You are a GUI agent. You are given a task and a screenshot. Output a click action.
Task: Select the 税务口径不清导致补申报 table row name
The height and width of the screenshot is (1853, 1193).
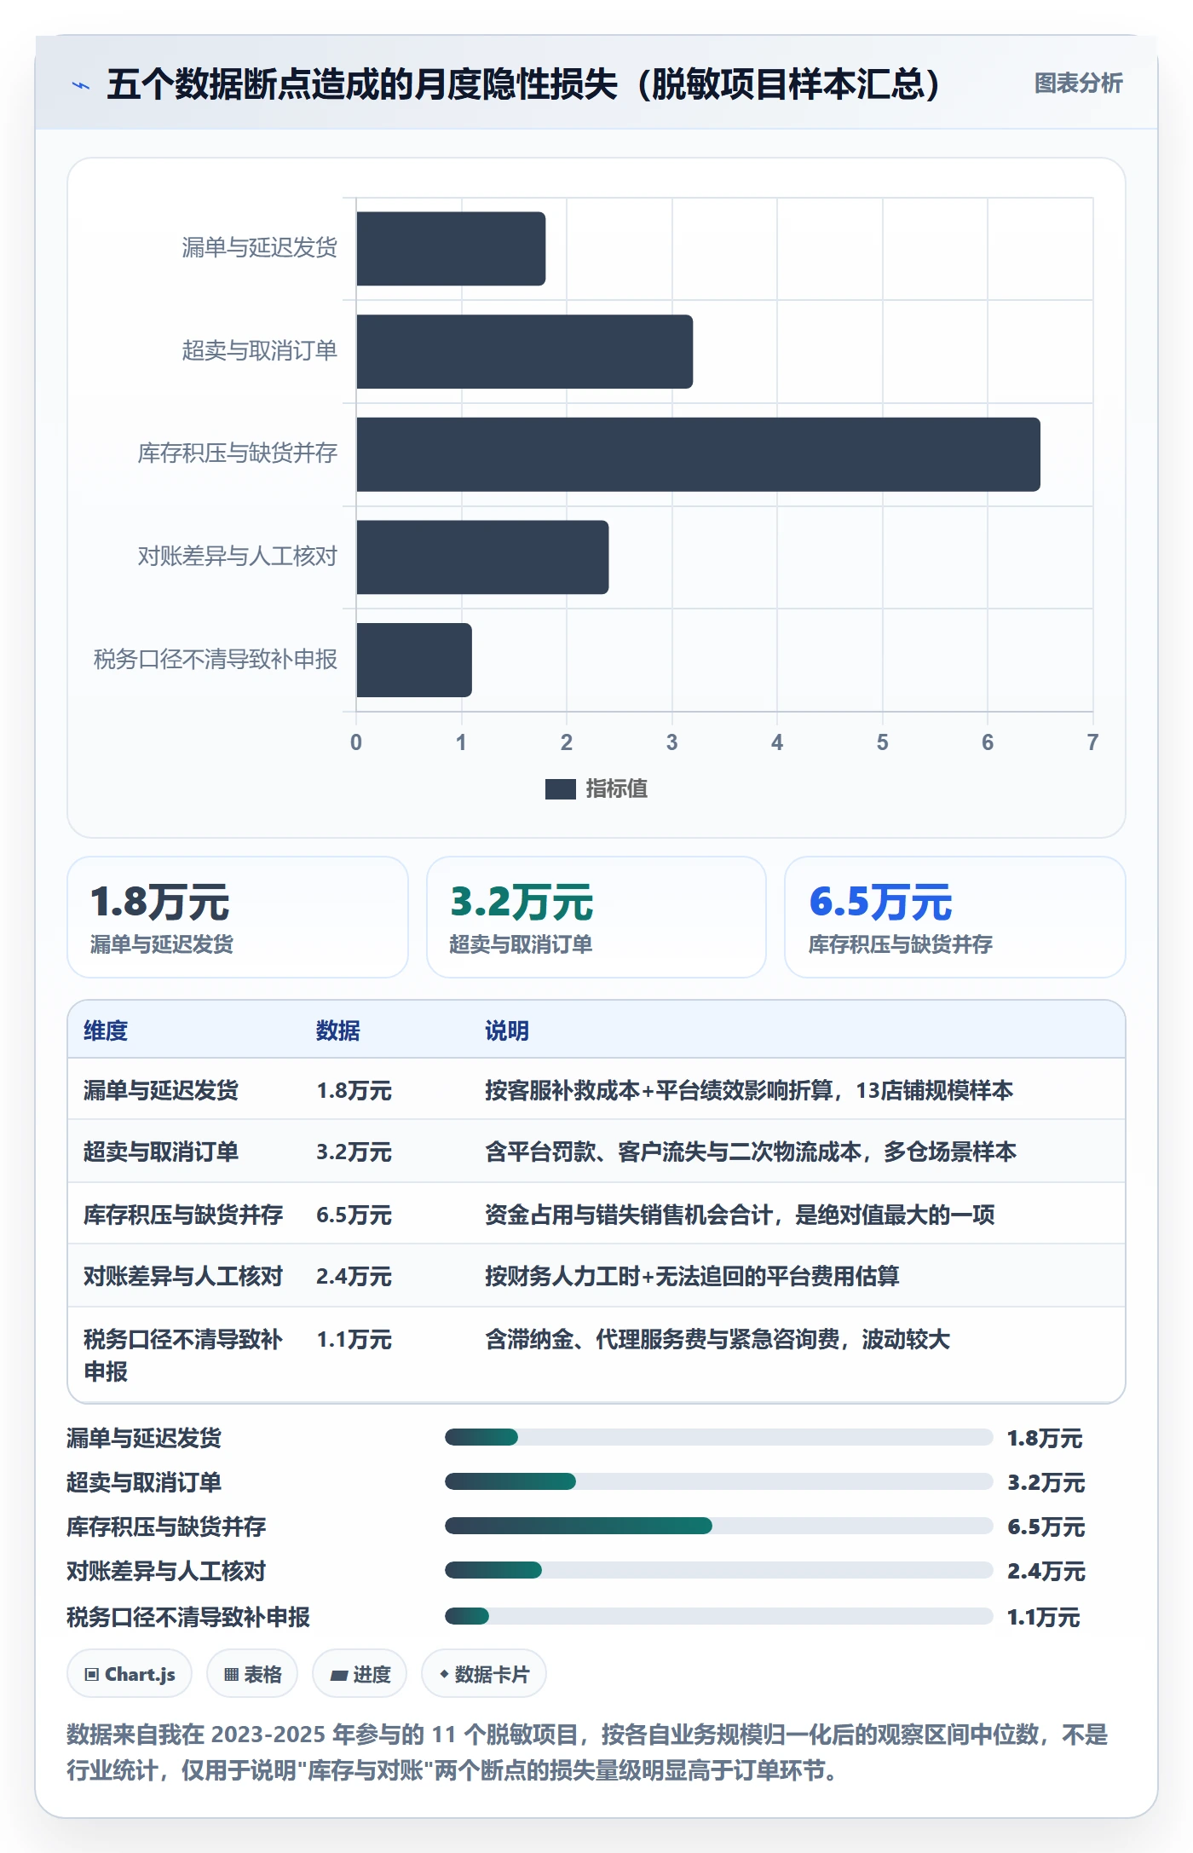[183, 1355]
